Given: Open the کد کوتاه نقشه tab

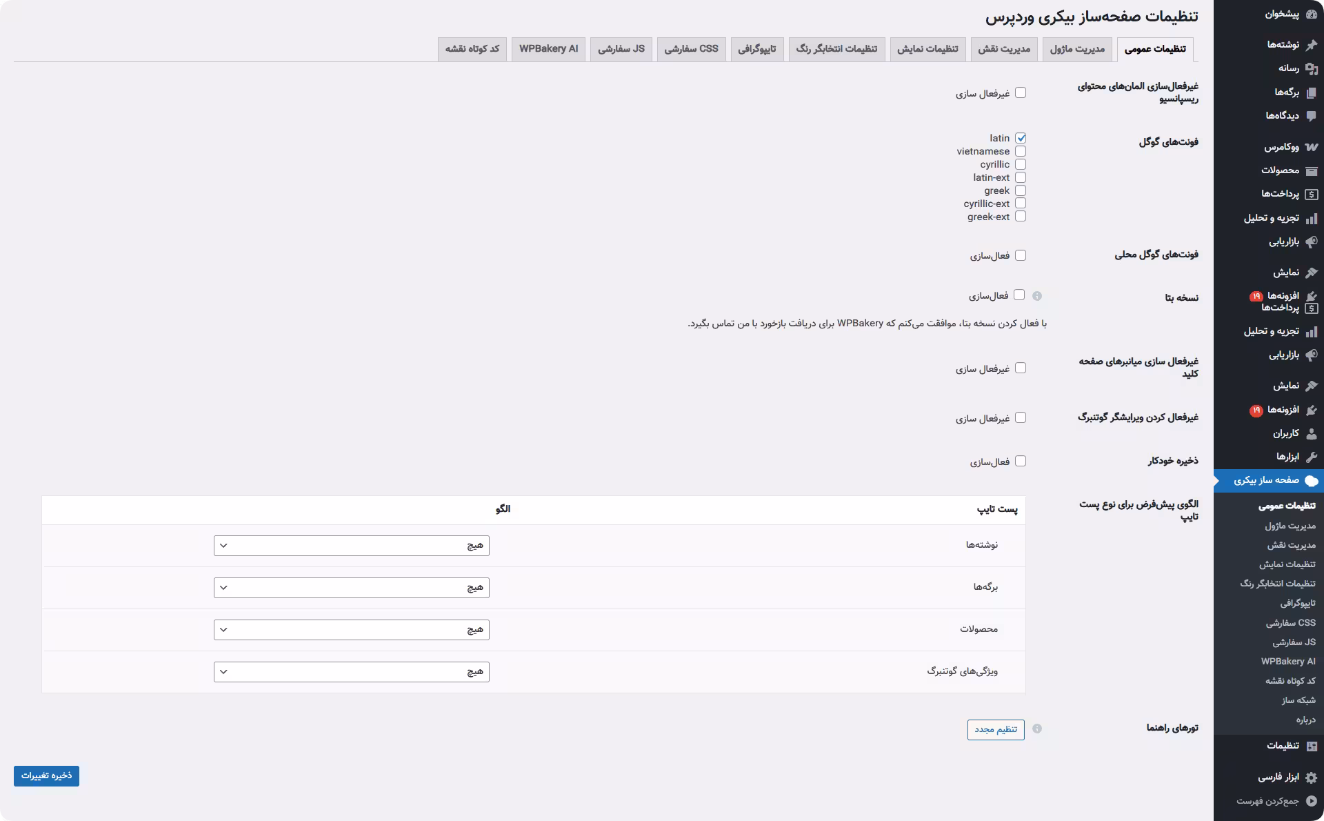Looking at the screenshot, I should pos(472,49).
